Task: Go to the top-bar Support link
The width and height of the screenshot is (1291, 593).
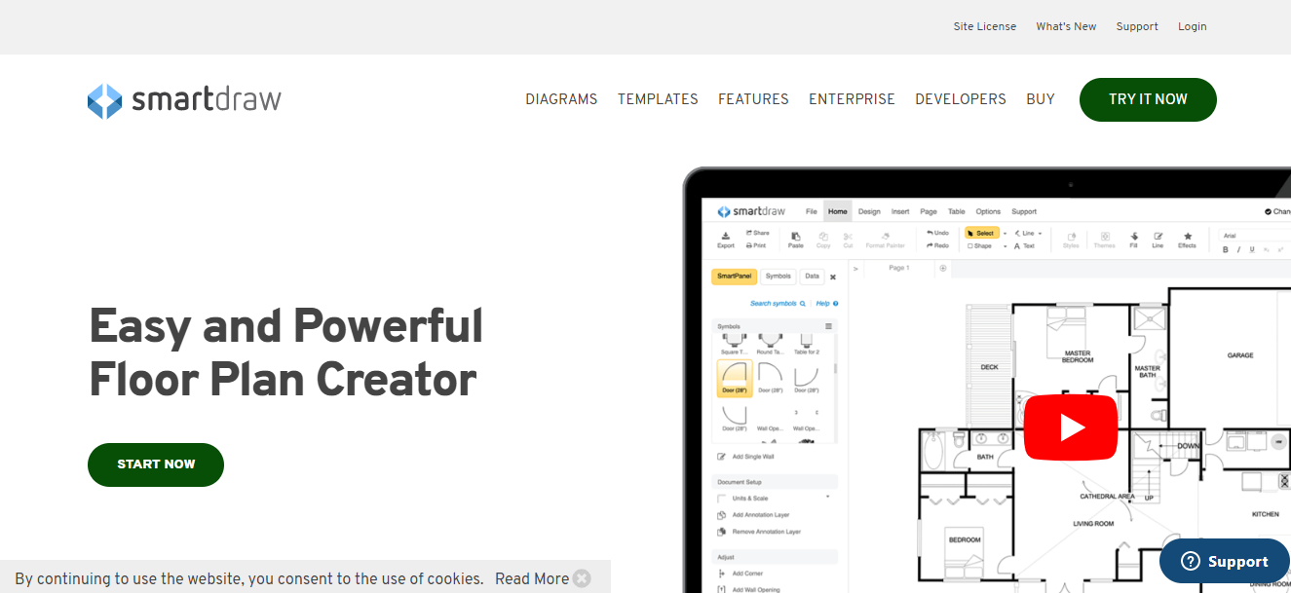Action: (x=1137, y=26)
